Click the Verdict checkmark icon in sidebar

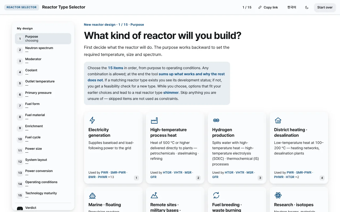(x=20, y=209)
